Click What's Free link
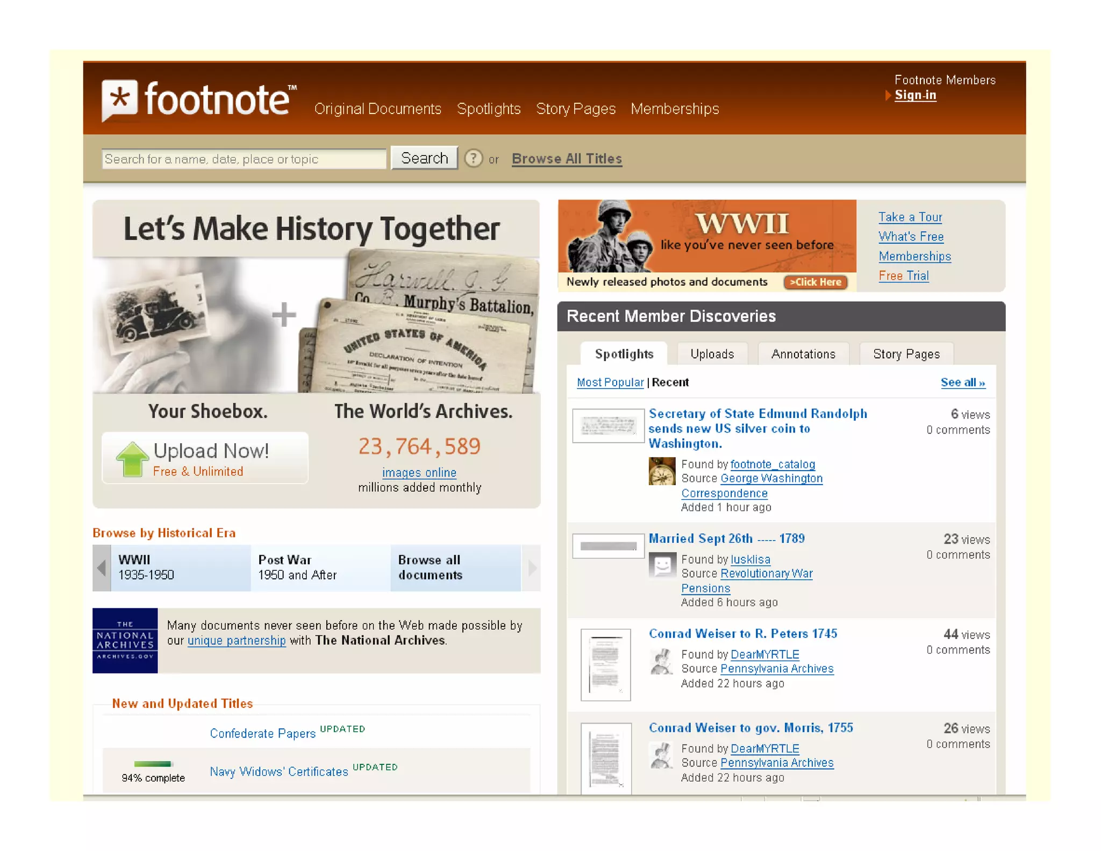 (911, 237)
